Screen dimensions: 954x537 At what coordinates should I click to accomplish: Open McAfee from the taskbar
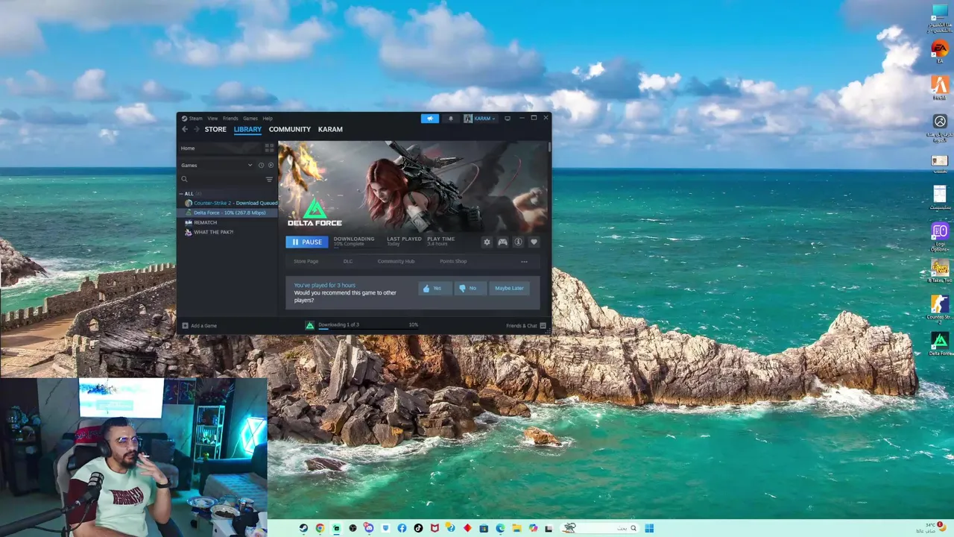[435, 528]
